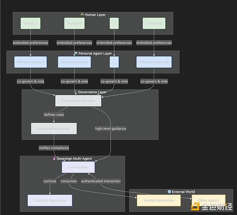Click the 'controls' edge label
Viewport: 237px width, 215px height.
tap(50, 181)
